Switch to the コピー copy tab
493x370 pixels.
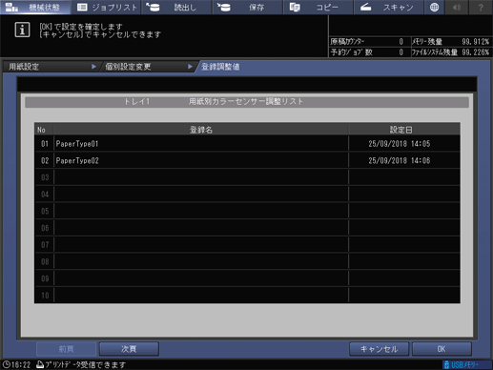(318, 7)
